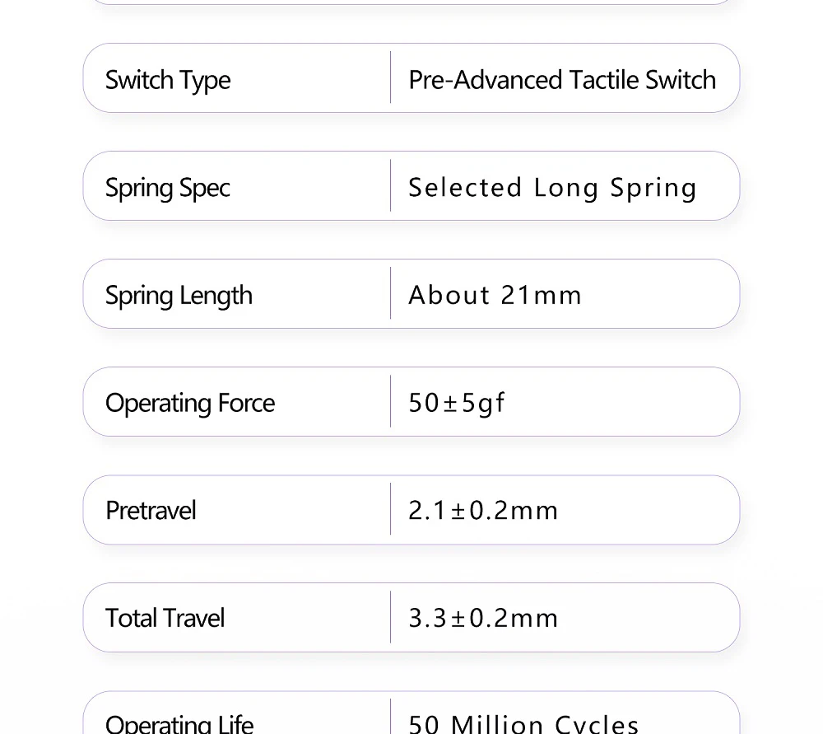Click the Spring Length label

(179, 296)
